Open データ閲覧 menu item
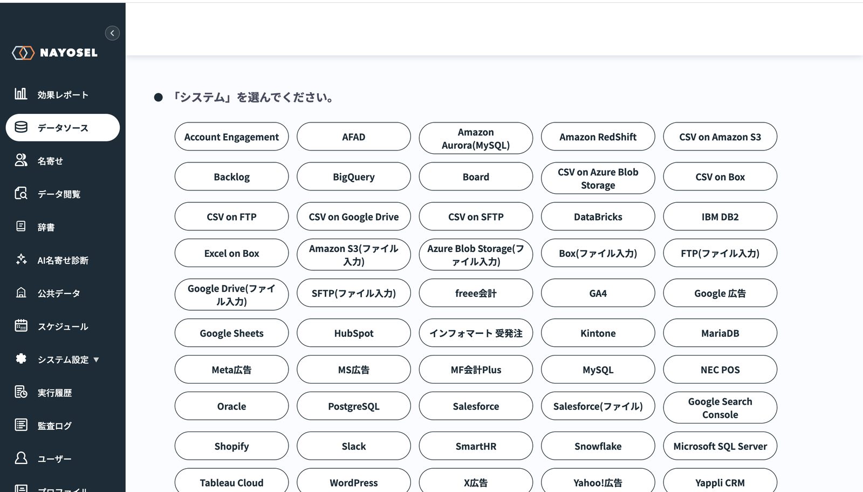The image size is (863, 492). point(63,194)
